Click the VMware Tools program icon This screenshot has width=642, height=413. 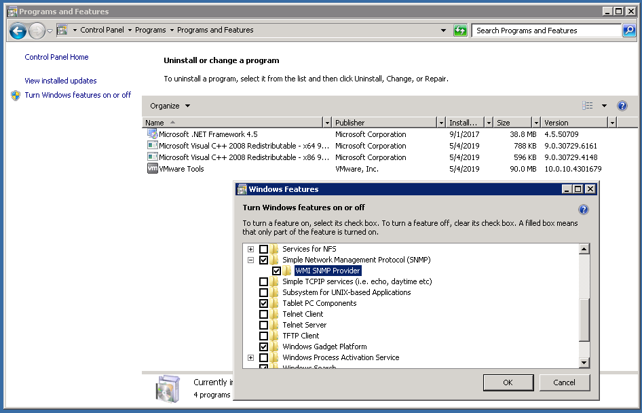coord(152,169)
